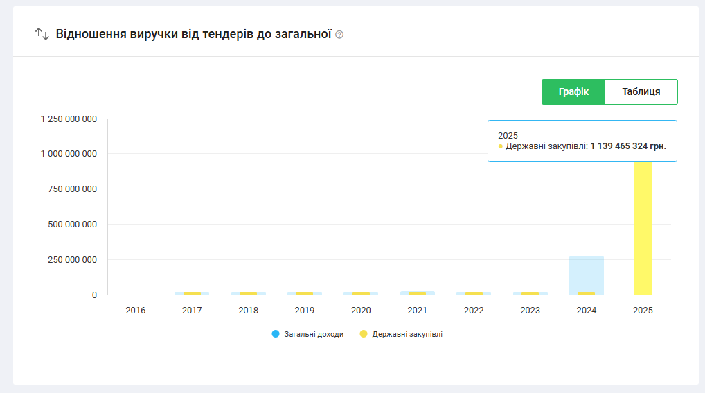Click the chart title Відношення виручки від тендерів
The image size is (705, 393).
pyautogui.click(x=194, y=33)
